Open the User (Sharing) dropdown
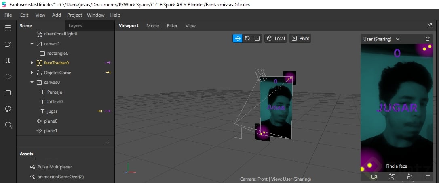This screenshot has width=439, height=183. click(381, 39)
